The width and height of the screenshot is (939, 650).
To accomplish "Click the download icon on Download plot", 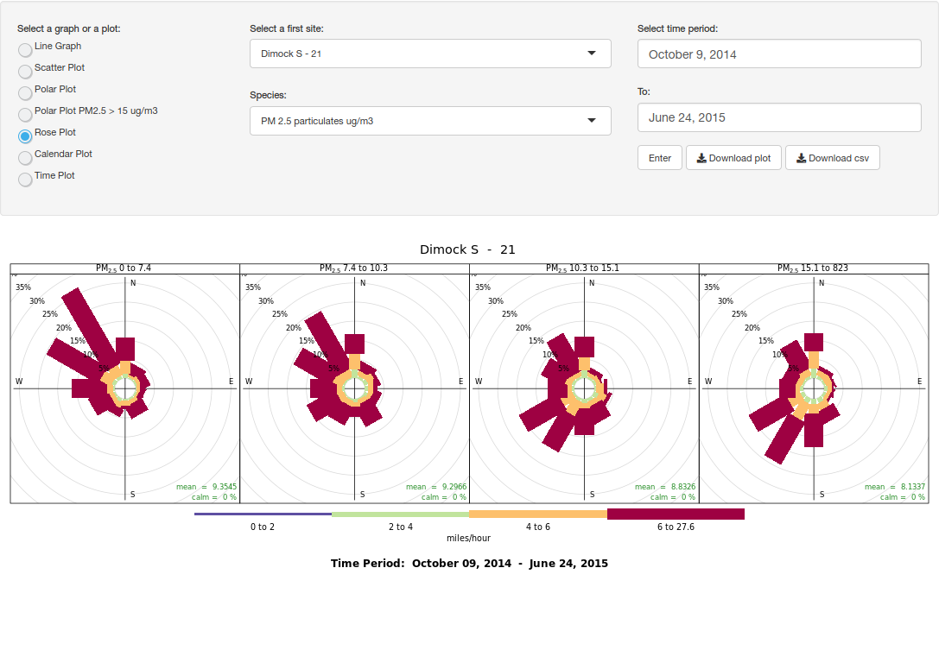I will point(701,158).
